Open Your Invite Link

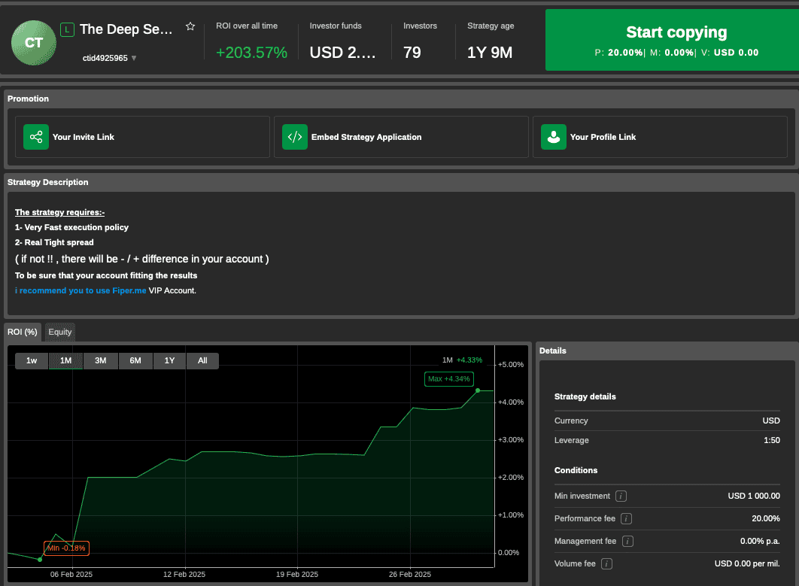point(142,137)
